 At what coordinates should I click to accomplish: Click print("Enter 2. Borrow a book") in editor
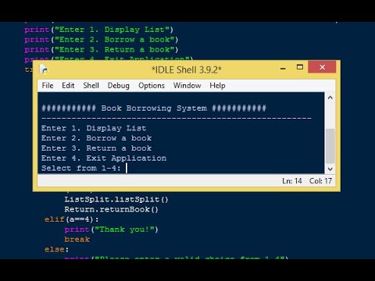click(102, 40)
